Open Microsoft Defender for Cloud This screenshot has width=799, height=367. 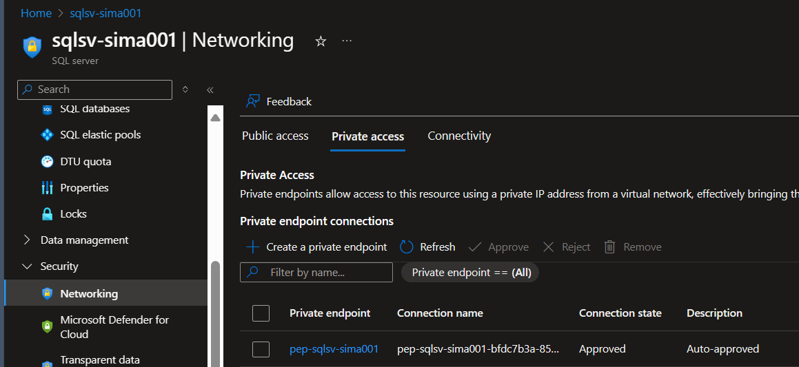(114, 327)
